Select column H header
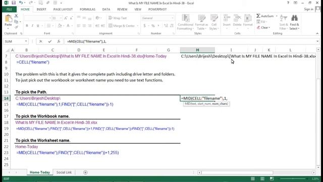The image size is (323, 182). [197, 50]
